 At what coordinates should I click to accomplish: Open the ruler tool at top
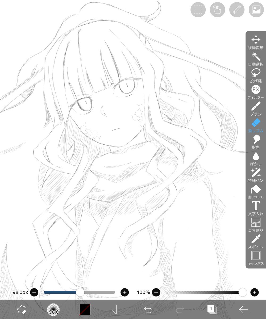(x=237, y=10)
